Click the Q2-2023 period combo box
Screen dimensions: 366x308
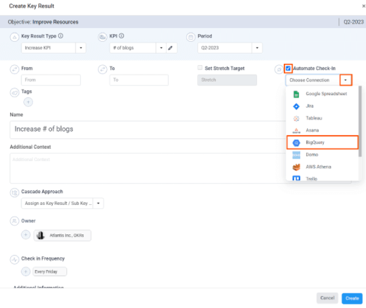tap(230, 48)
